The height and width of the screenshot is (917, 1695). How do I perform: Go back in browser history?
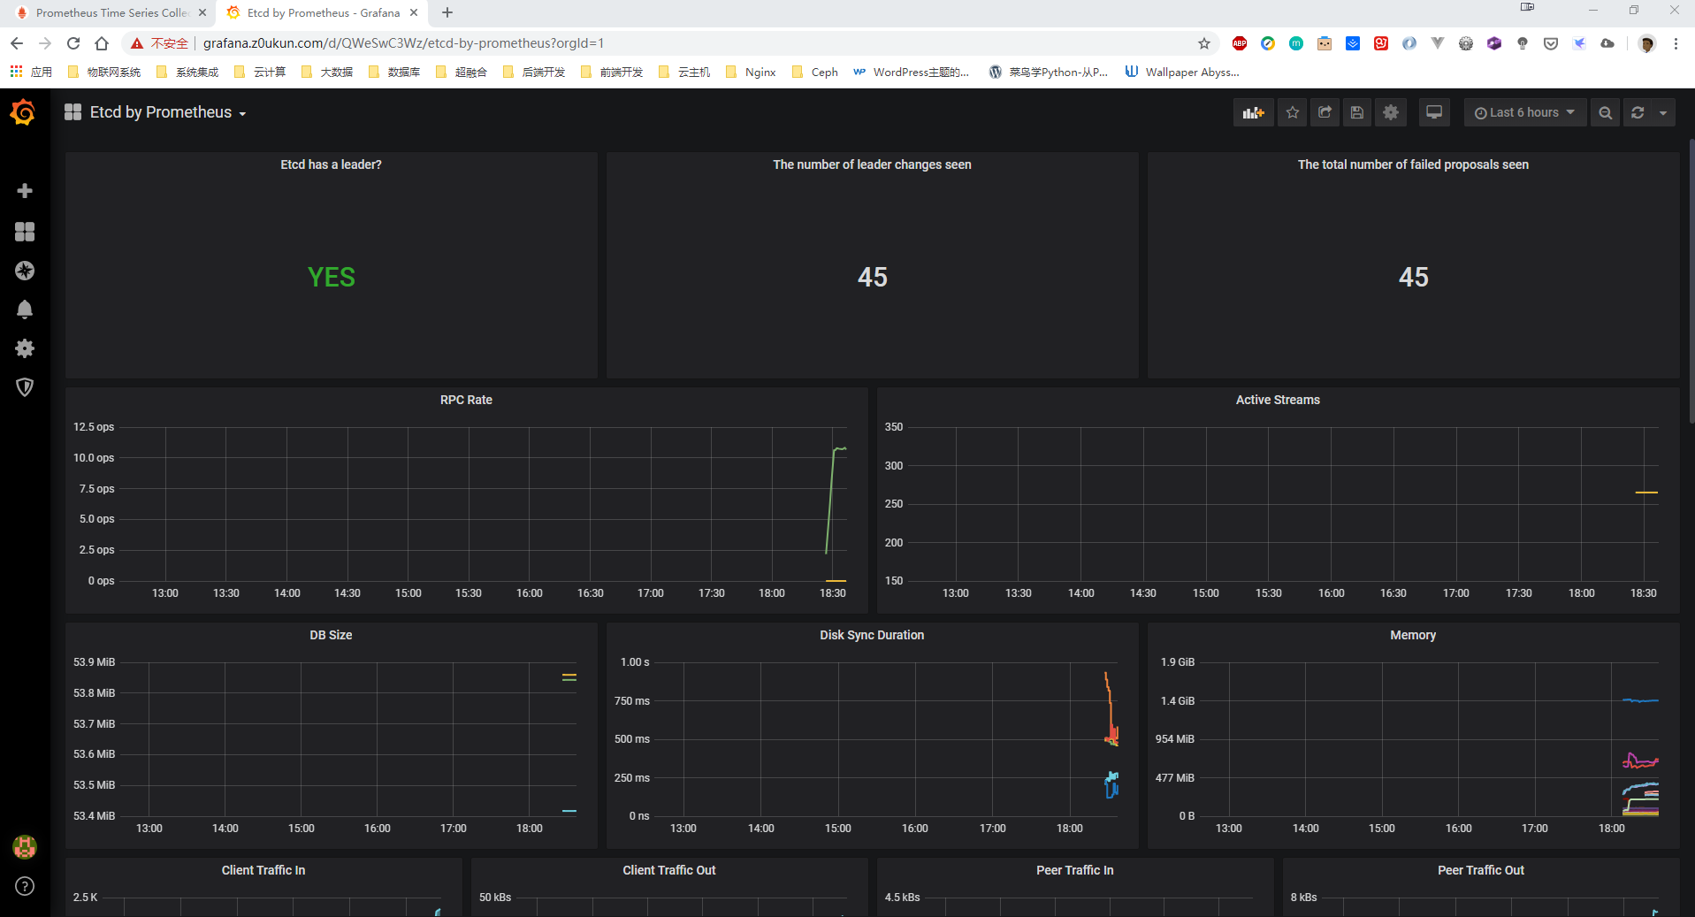(x=17, y=43)
